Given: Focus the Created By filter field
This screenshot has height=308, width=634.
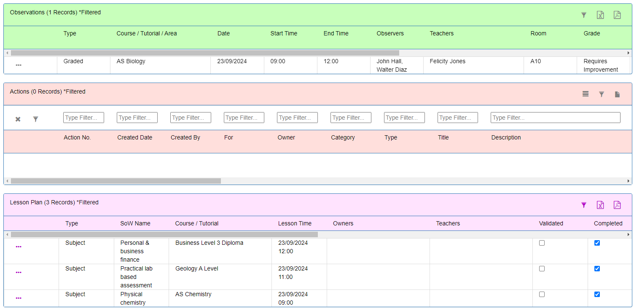Looking at the screenshot, I should pyautogui.click(x=191, y=118).
